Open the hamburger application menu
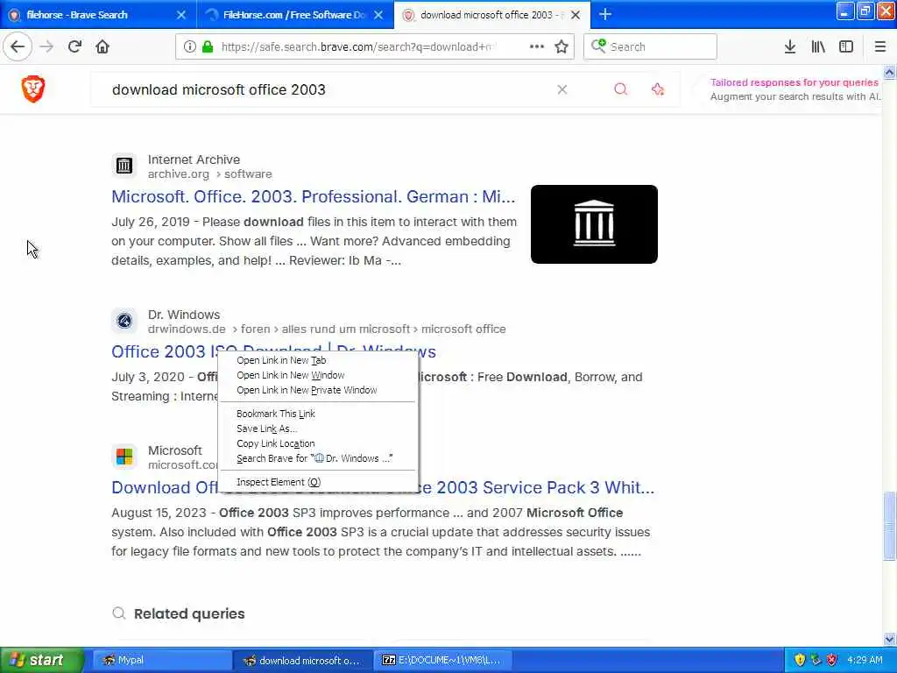 (x=879, y=46)
